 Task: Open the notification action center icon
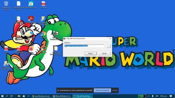(x=171, y=96)
